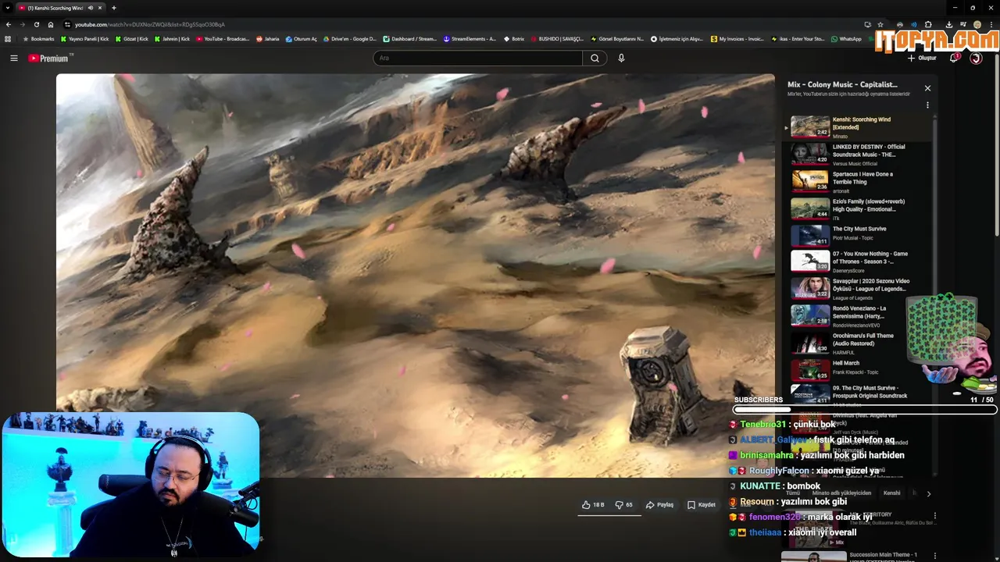Image resolution: width=1000 pixels, height=562 pixels.
Task: Open the Jaharia Reddit bookmark
Action: [268, 38]
